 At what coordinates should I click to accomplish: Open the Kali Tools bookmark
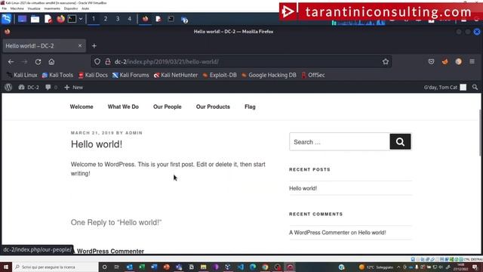(57, 75)
